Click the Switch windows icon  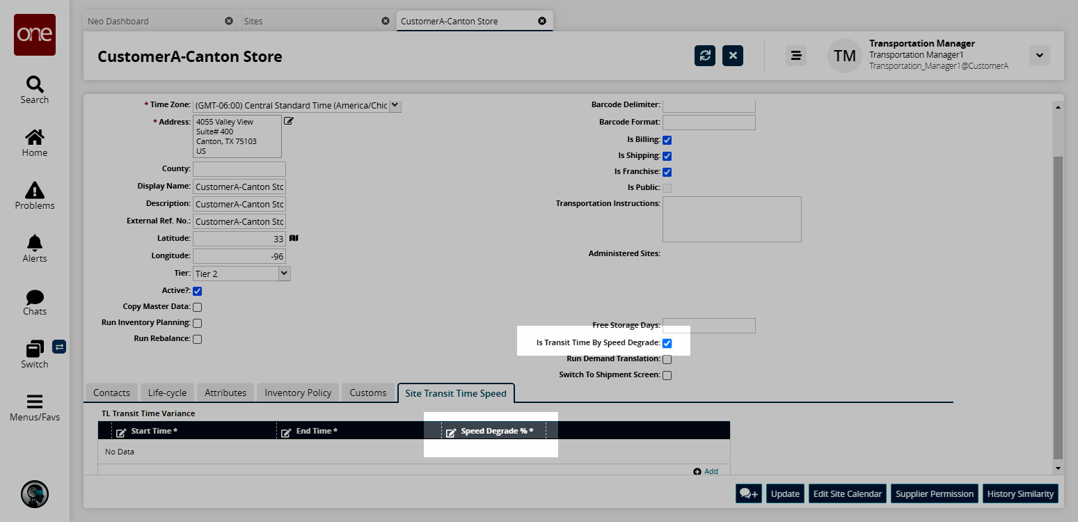click(35, 348)
